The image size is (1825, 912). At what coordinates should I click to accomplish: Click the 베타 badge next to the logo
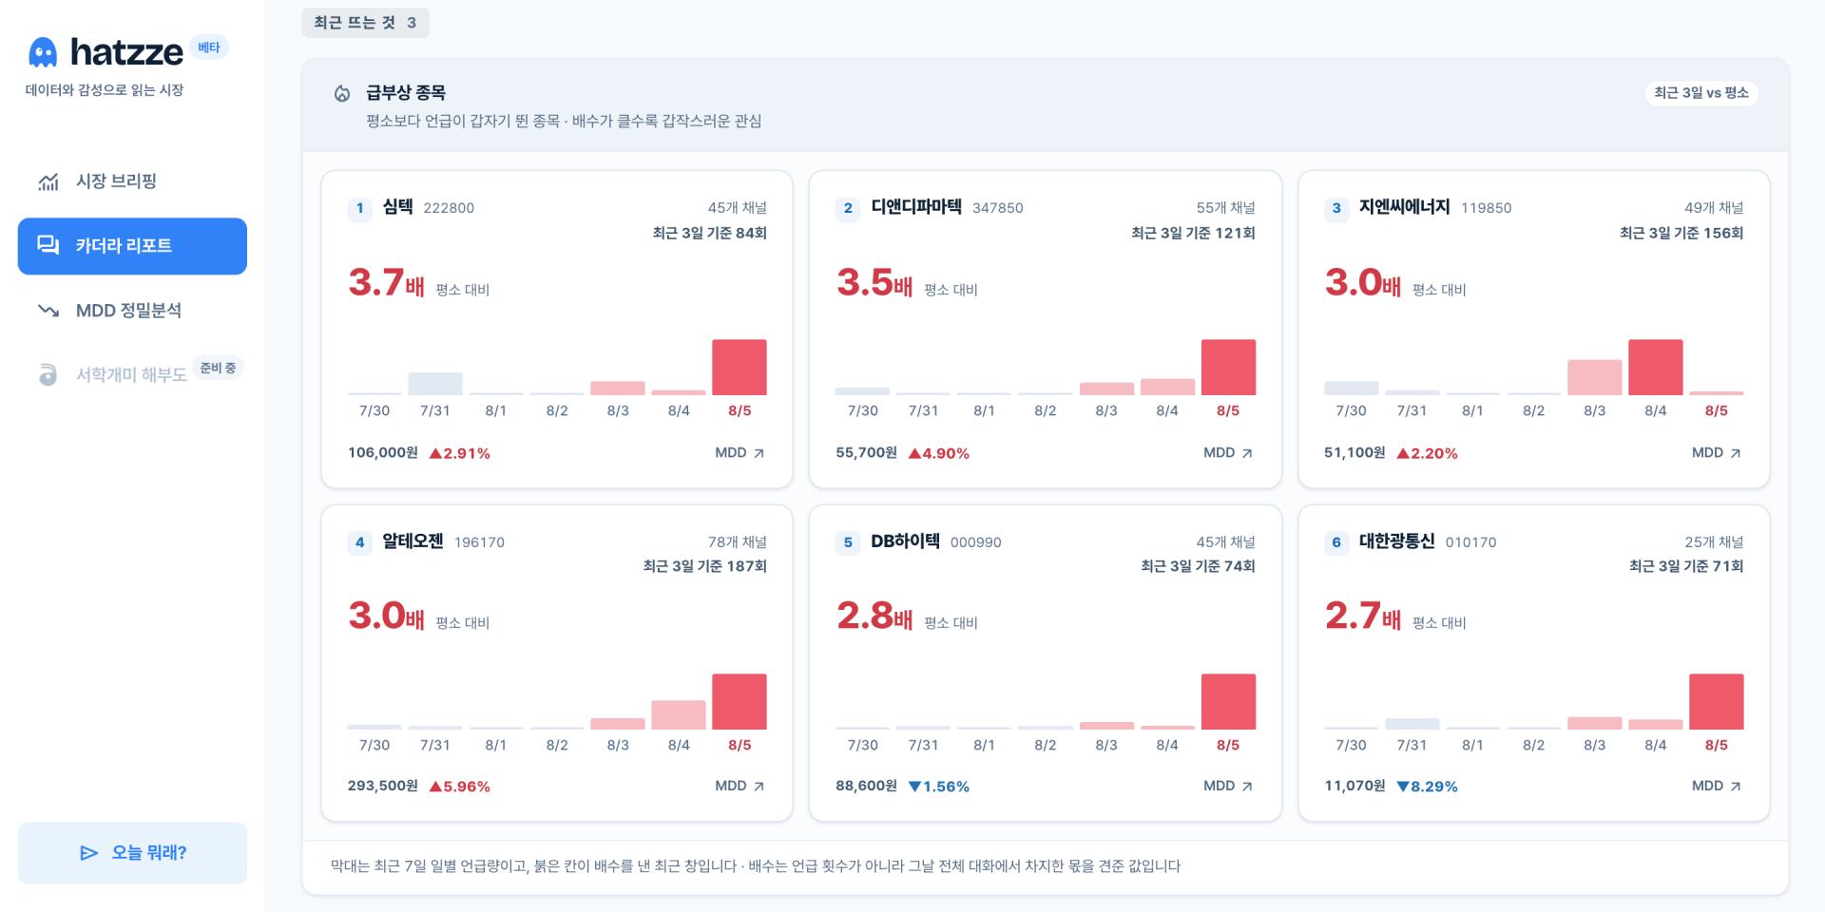[x=209, y=47]
